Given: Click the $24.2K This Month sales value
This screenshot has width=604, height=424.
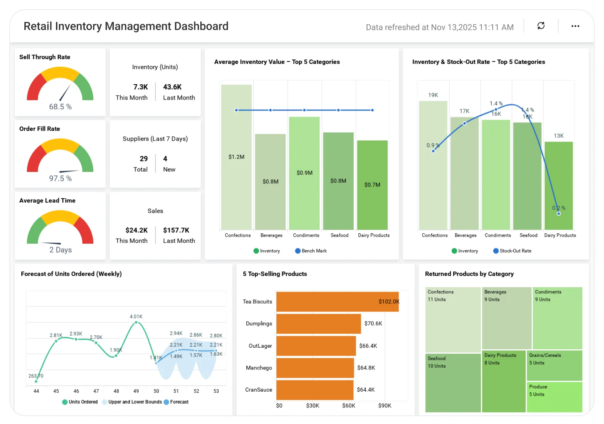Looking at the screenshot, I should (x=137, y=230).
